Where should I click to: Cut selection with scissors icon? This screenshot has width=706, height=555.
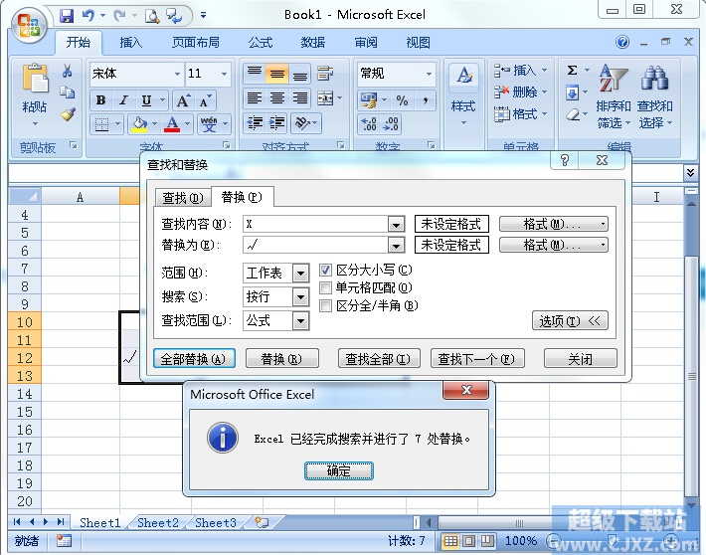(67, 71)
